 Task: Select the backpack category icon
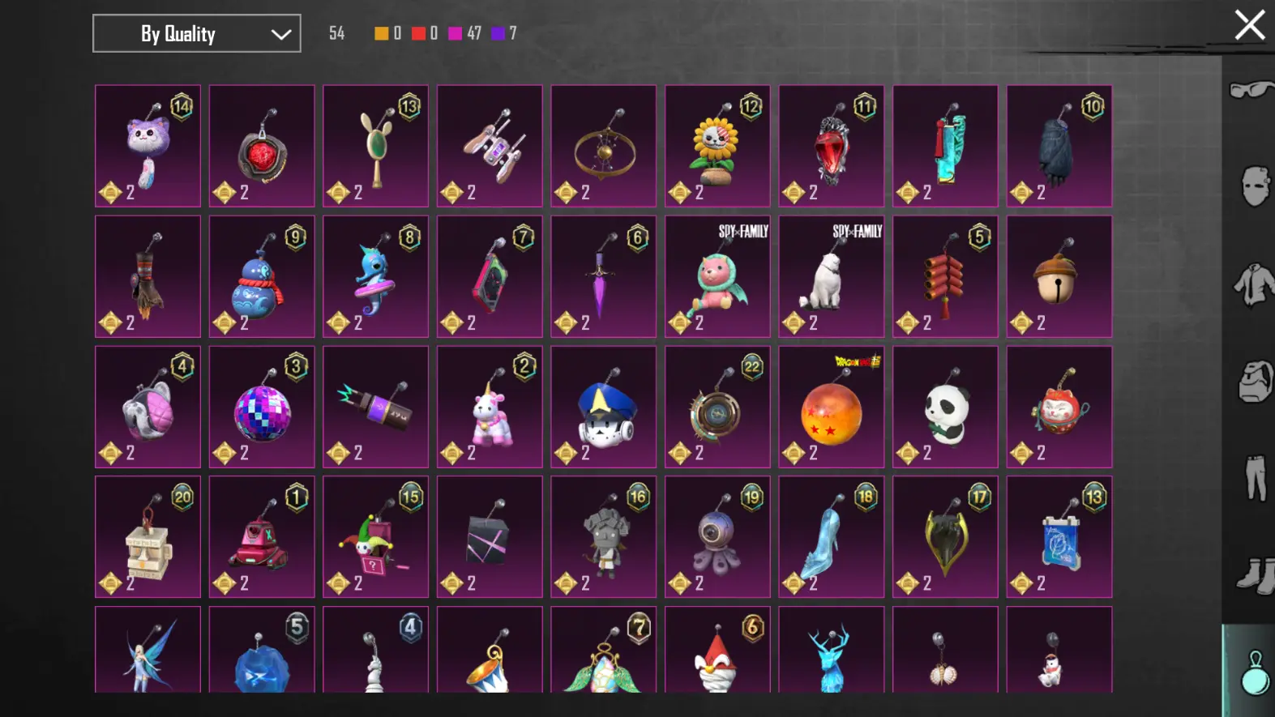pos(1255,382)
